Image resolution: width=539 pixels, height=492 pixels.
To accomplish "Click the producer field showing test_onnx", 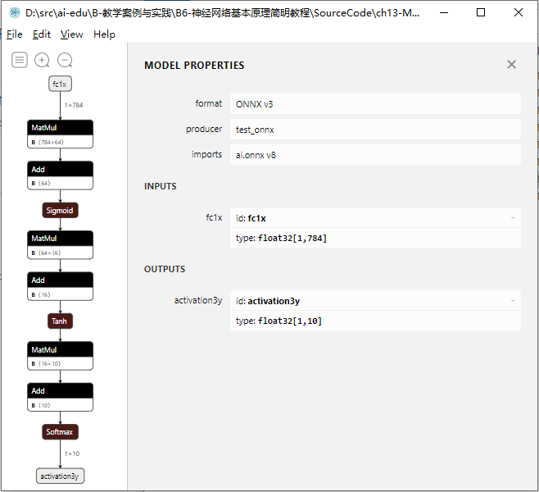I will 375,130.
